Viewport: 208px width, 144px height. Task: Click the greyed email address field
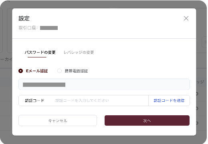pyautogui.click(x=104, y=85)
